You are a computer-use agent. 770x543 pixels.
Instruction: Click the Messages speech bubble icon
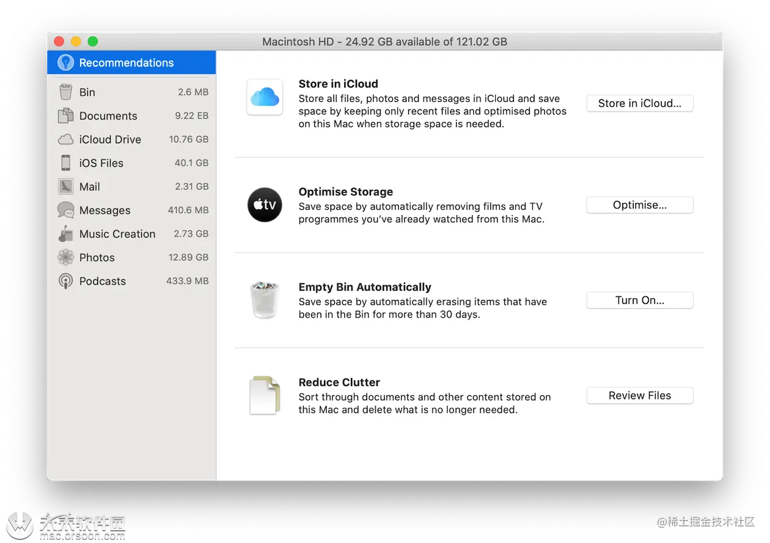click(65, 210)
